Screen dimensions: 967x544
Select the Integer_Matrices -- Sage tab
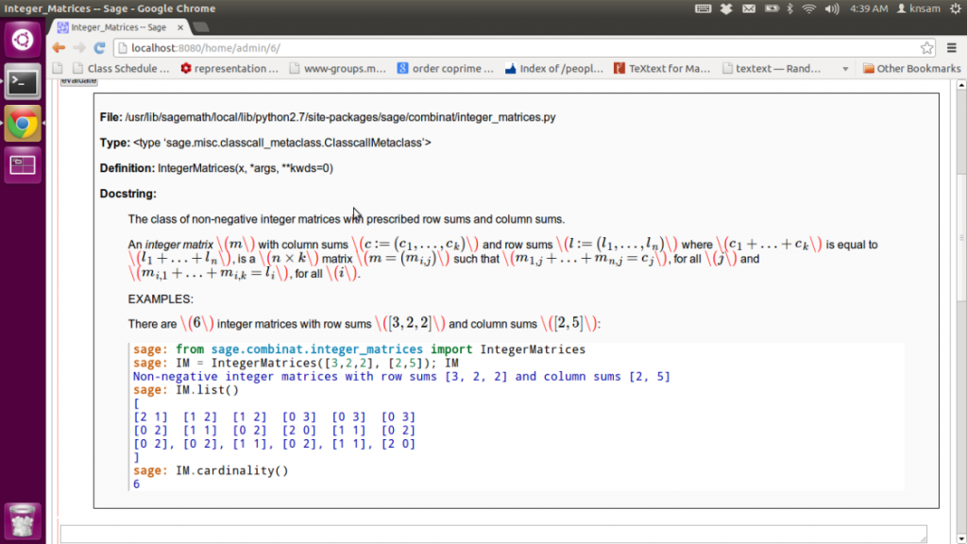click(x=120, y=27)
